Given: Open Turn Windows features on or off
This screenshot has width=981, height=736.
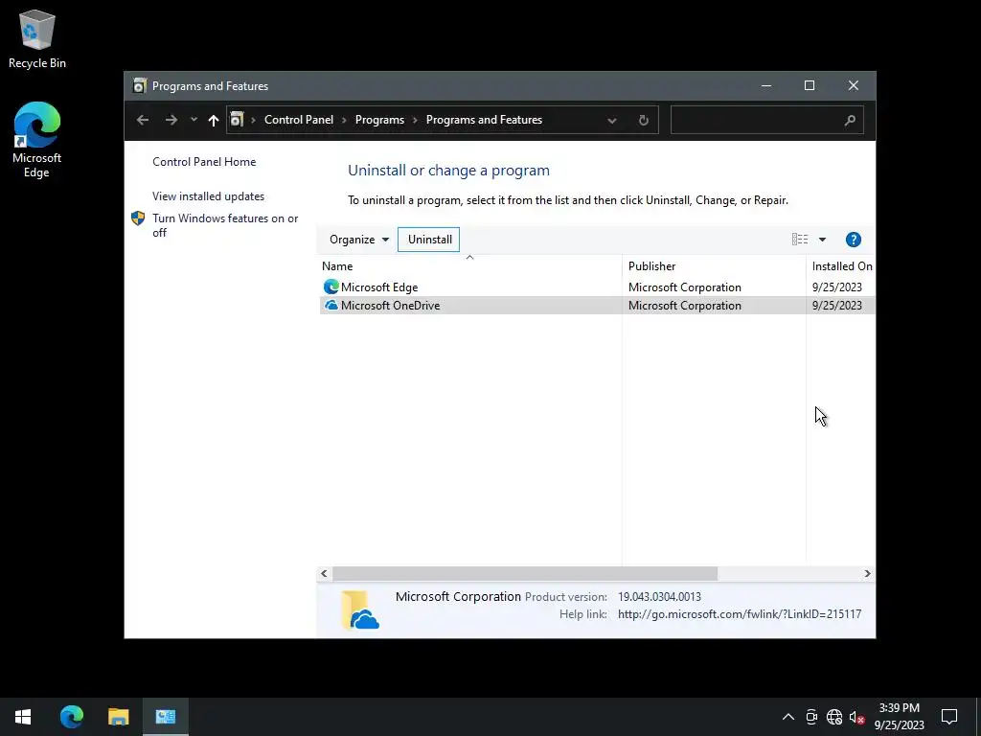Looking at the screenshot, I should (x=225, y=225).
